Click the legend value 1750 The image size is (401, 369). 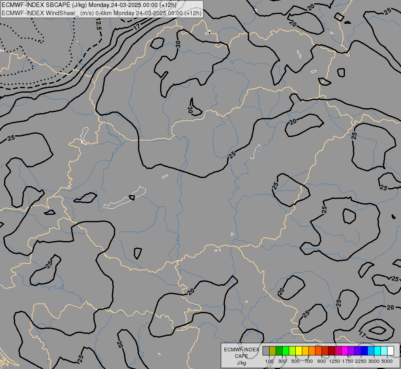(348, 361)
